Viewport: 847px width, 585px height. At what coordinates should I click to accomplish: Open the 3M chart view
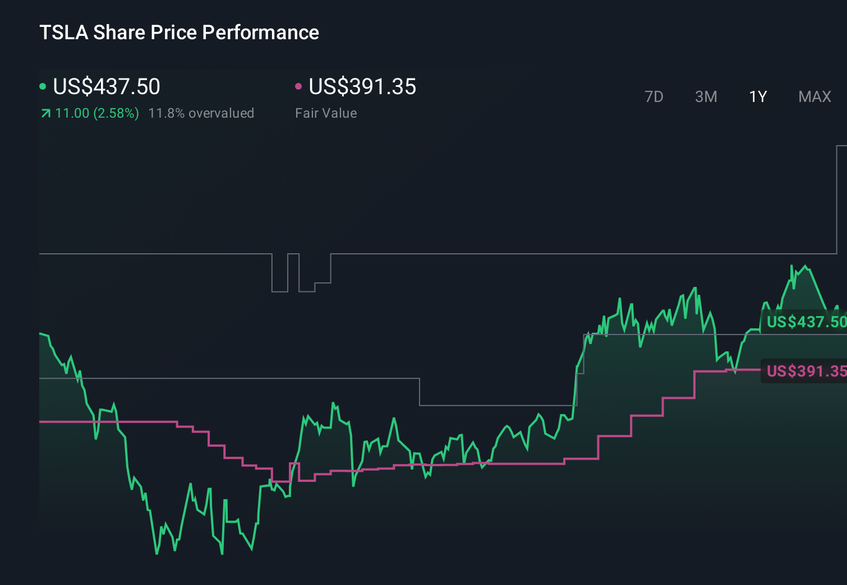coord(705,96)
